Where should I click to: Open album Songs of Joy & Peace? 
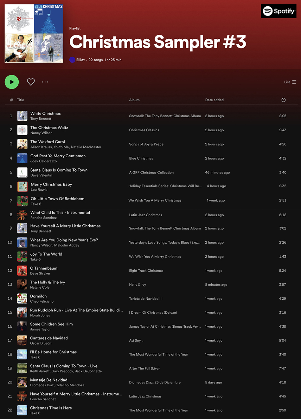pyautogui.click(x=146, y=144)
